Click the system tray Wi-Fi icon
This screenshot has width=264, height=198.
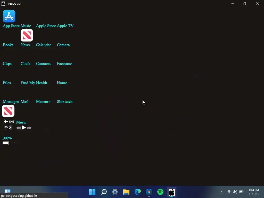229,192
